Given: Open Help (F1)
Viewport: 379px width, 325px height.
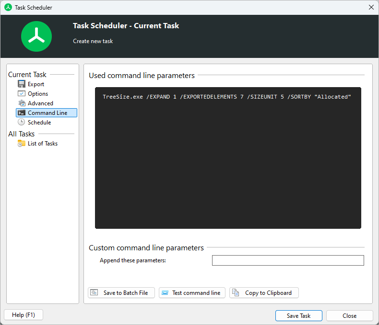Looking at the screenshot, I should [23, 315].
